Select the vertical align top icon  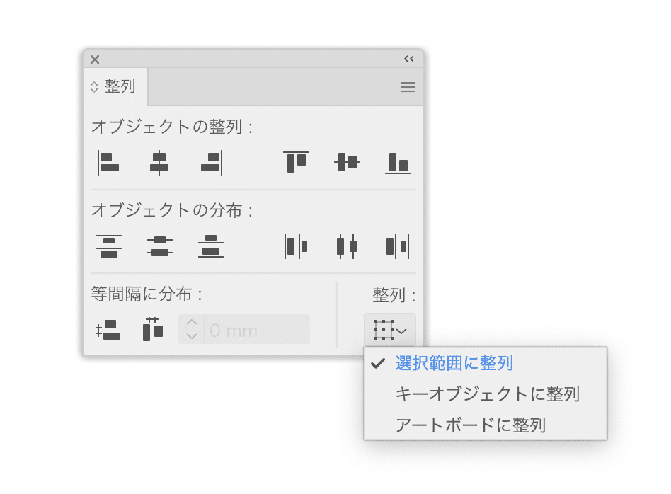pyautogui.click(x=295, y=162)
